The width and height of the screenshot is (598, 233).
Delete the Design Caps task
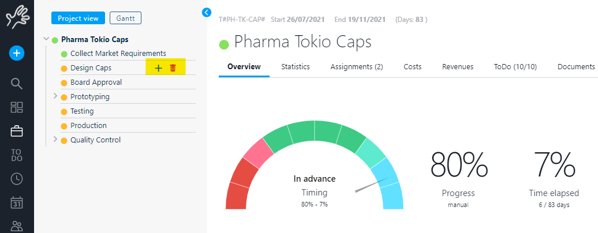[x=173, y=69]
